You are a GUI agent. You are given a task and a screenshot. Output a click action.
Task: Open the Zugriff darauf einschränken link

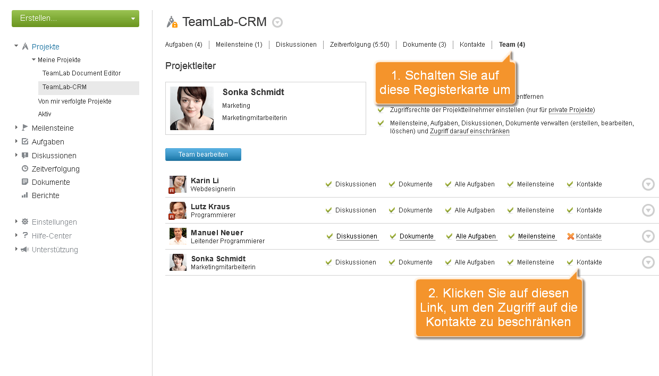click(x=470, y=131)
